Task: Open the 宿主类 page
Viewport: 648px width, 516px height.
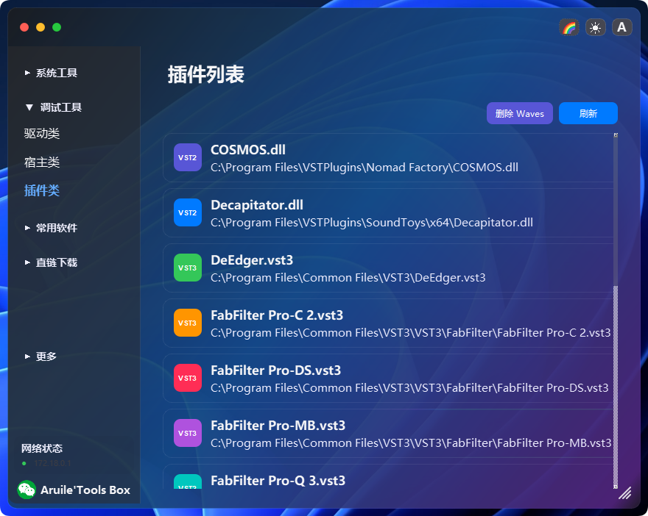Action: 42,162
